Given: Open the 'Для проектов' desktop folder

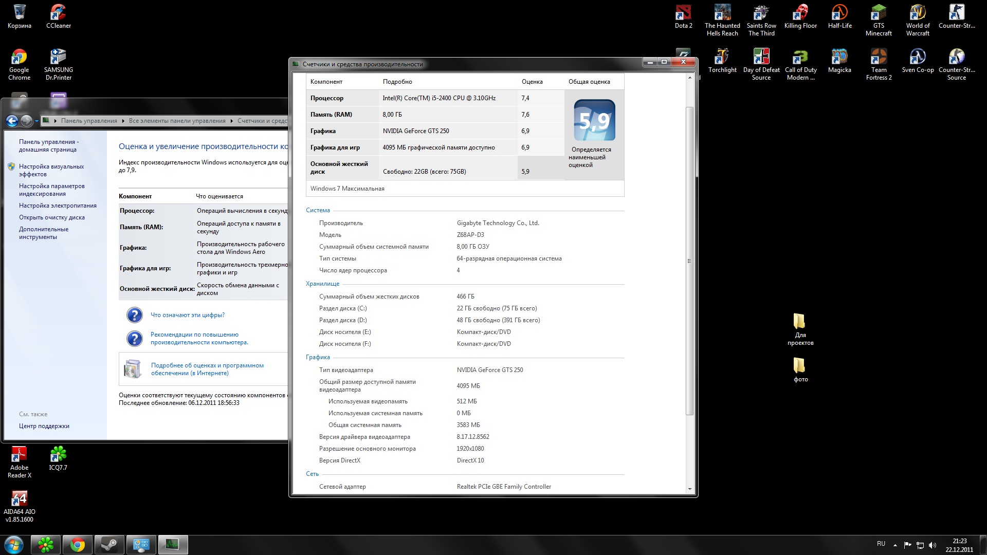Looking at the screenshot, I should tap(800, 329).
